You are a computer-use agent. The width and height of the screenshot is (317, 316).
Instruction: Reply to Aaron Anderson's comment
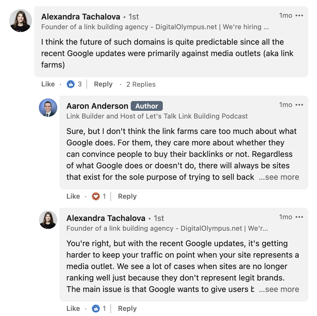pyautogui.click(x=127, y=196)
